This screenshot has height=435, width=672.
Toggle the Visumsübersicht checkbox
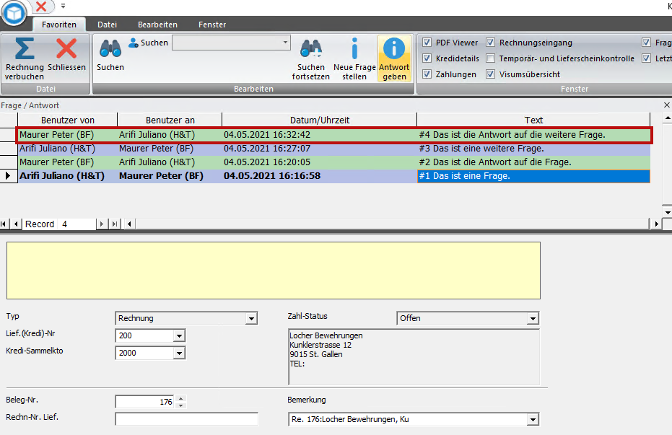click(491, 74)
